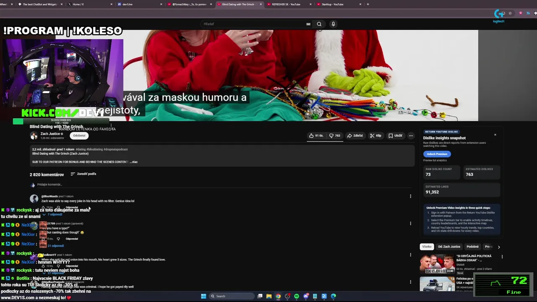
Task: Open #dating hashtag link
Action: pos(81,149)
